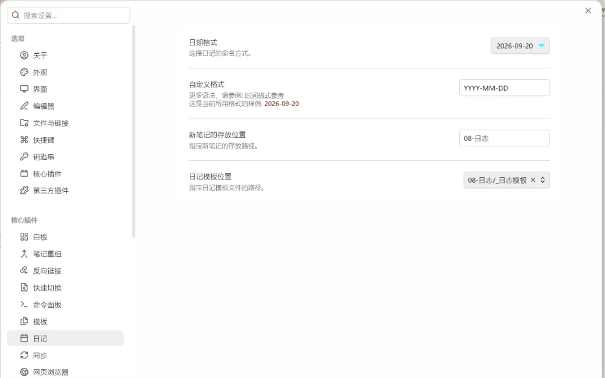Screen dimensions: 605x378
Task: Expand the 日记模板位置 selector arrows
Action: (x=542, y=180)
